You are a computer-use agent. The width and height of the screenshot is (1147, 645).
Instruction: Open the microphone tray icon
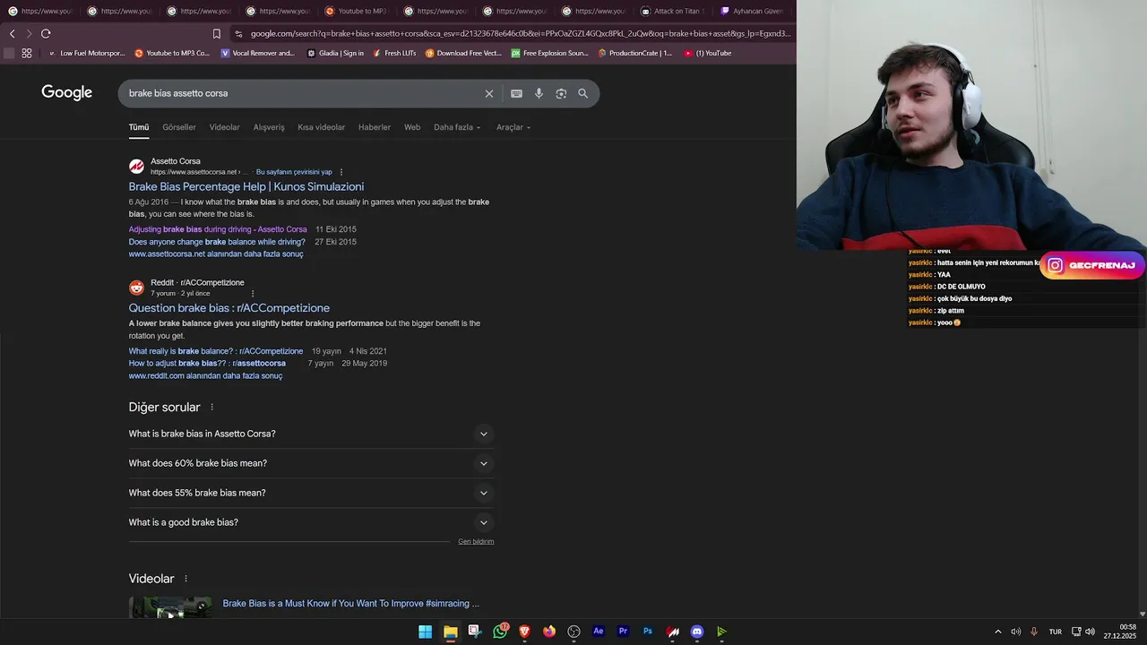point(1034,632)
